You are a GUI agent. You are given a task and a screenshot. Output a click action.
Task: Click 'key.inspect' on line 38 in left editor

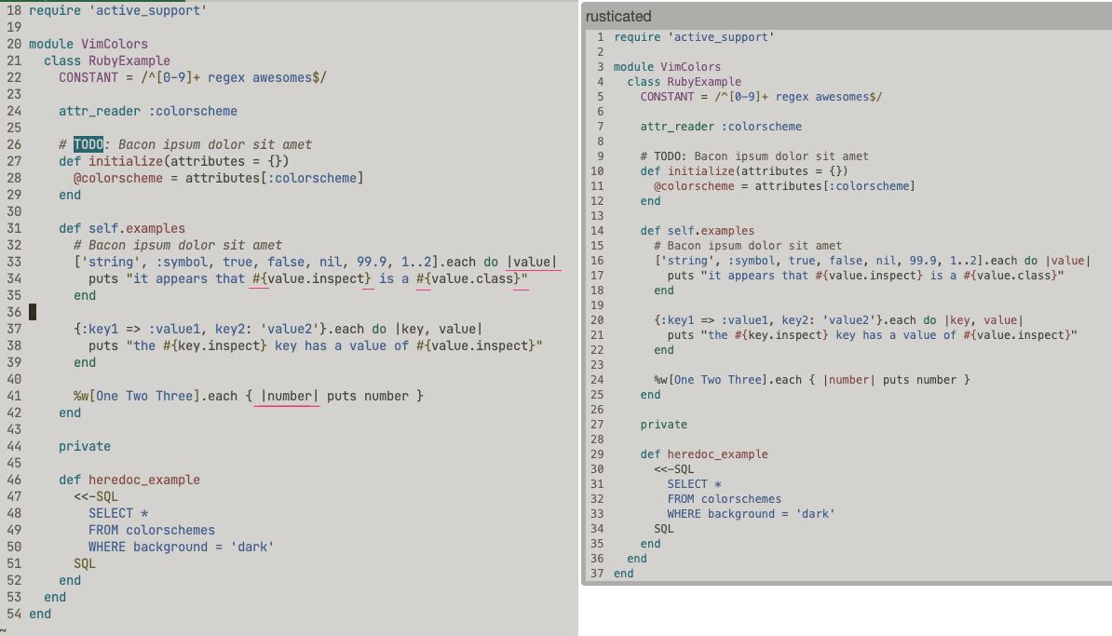[x=218, y=346]
